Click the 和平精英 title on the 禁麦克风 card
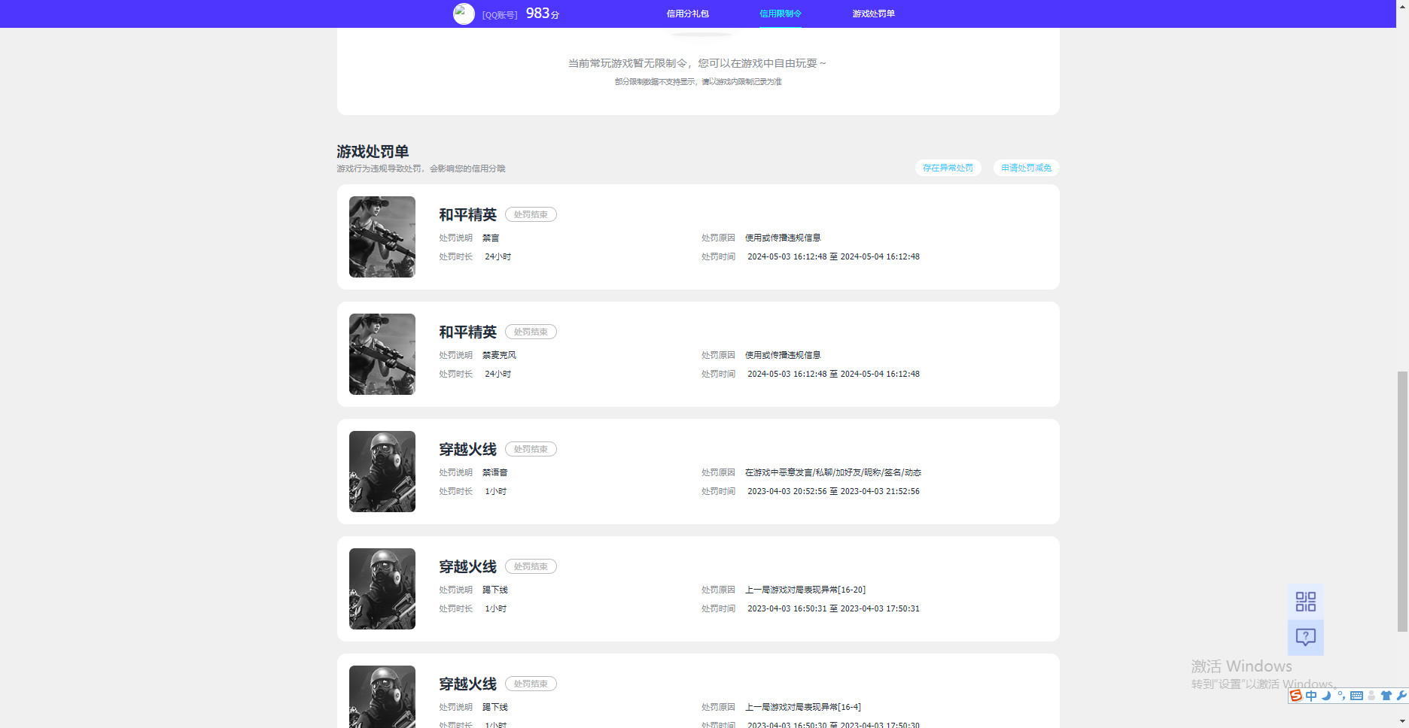Image resolution: width=1409 pixels, height=728 pixels. click(x=468, y=332)
